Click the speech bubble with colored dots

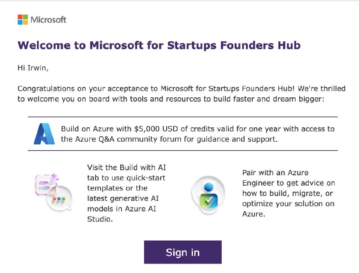pos(58,197)
